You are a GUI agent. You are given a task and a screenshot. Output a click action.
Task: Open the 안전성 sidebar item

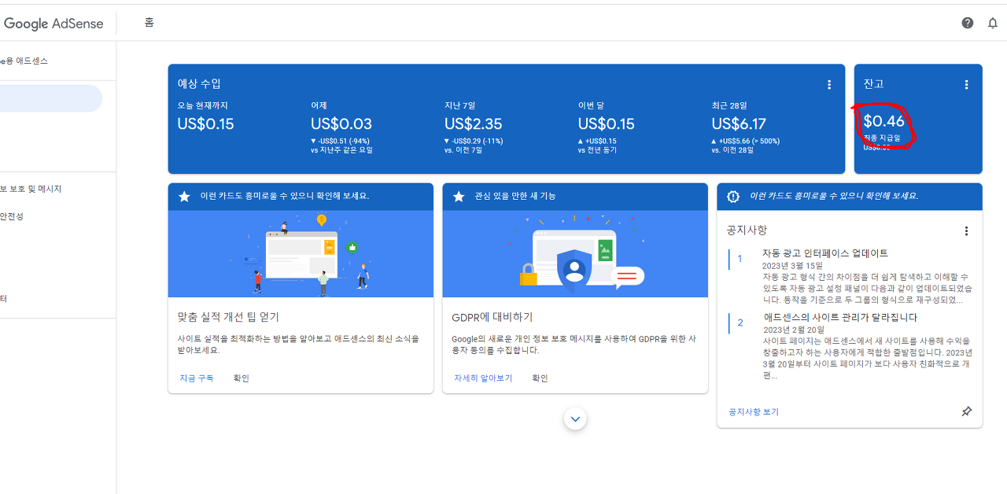tap(12, 217)
